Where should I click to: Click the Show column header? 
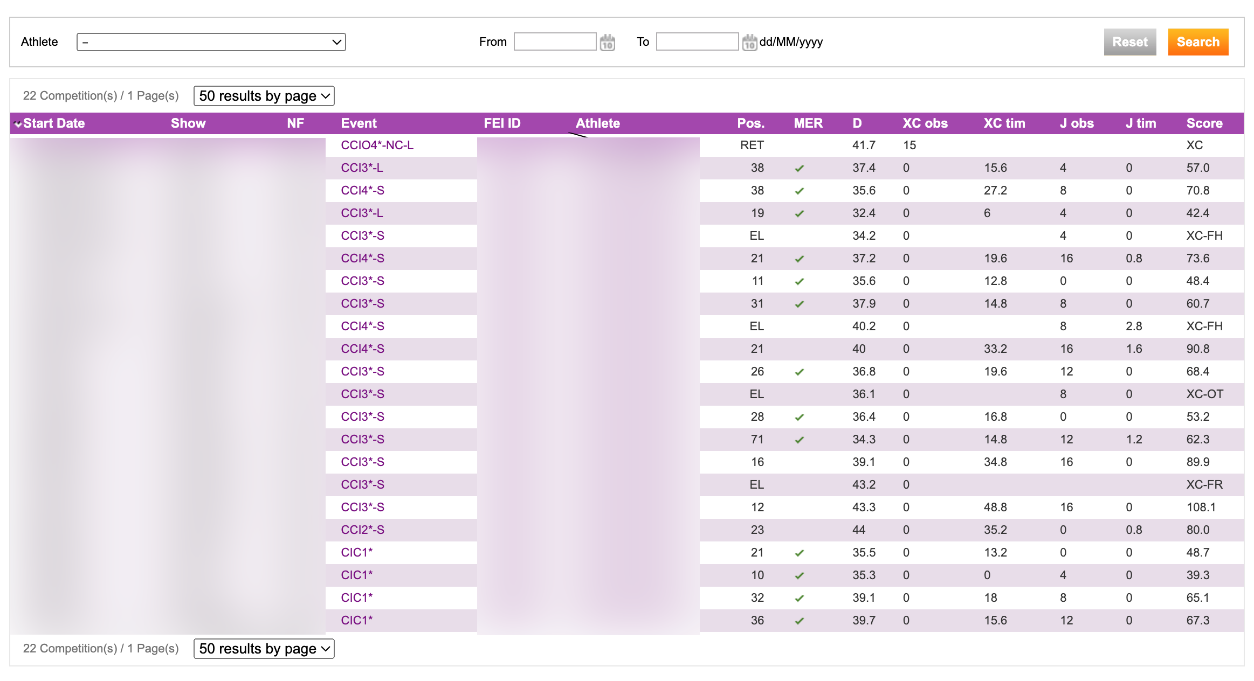(188, 123)
